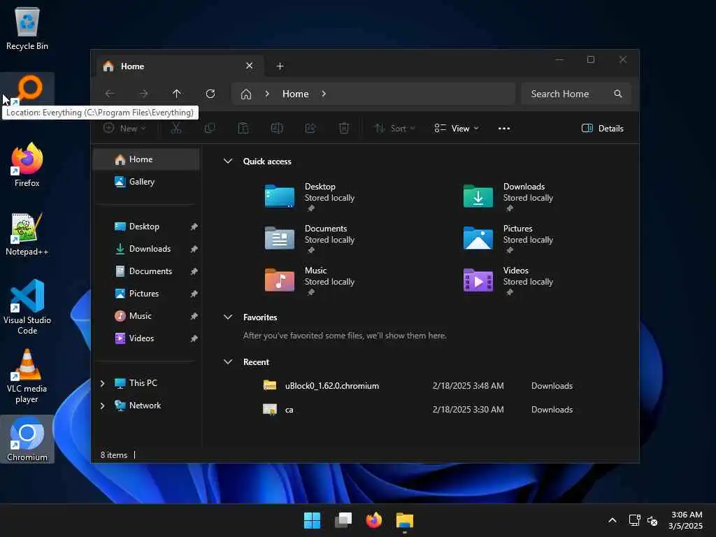Viewport: 716px width, 537px height.
Task: Click the Share icon in toolbar
Action: 310,129
